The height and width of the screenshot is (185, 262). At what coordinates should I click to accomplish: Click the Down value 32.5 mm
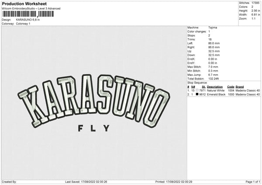tap(214, 55)
